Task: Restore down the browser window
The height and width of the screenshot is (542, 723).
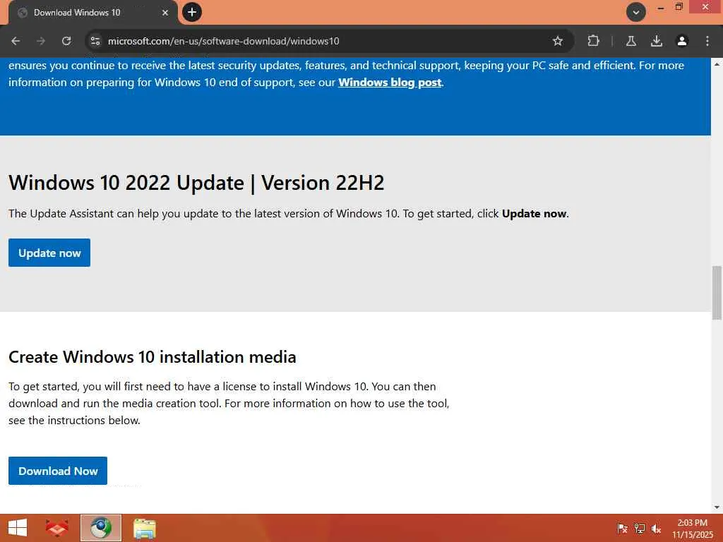Action: [679, 7]
